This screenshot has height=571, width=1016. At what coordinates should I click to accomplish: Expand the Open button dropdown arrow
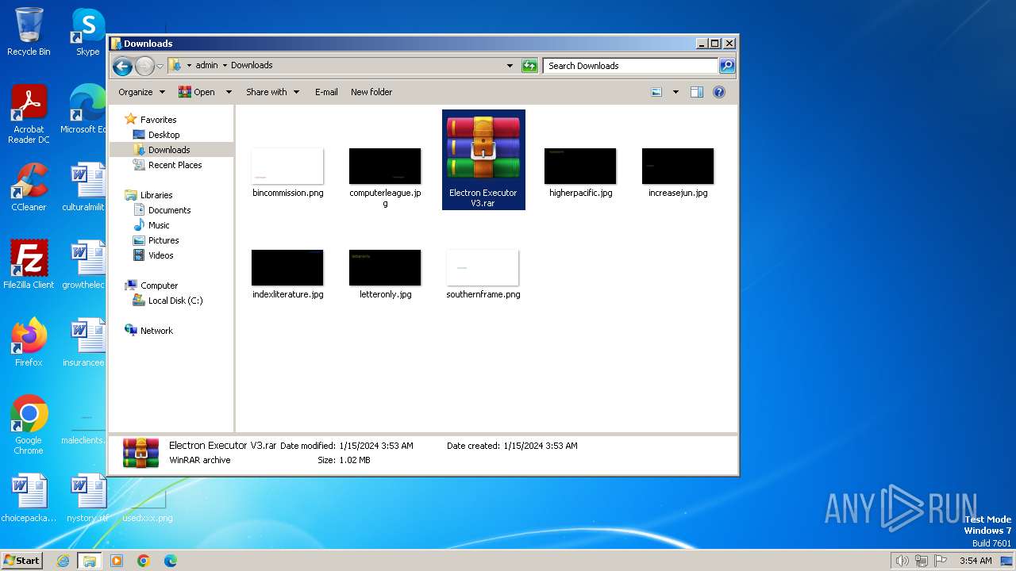[229, 92]
